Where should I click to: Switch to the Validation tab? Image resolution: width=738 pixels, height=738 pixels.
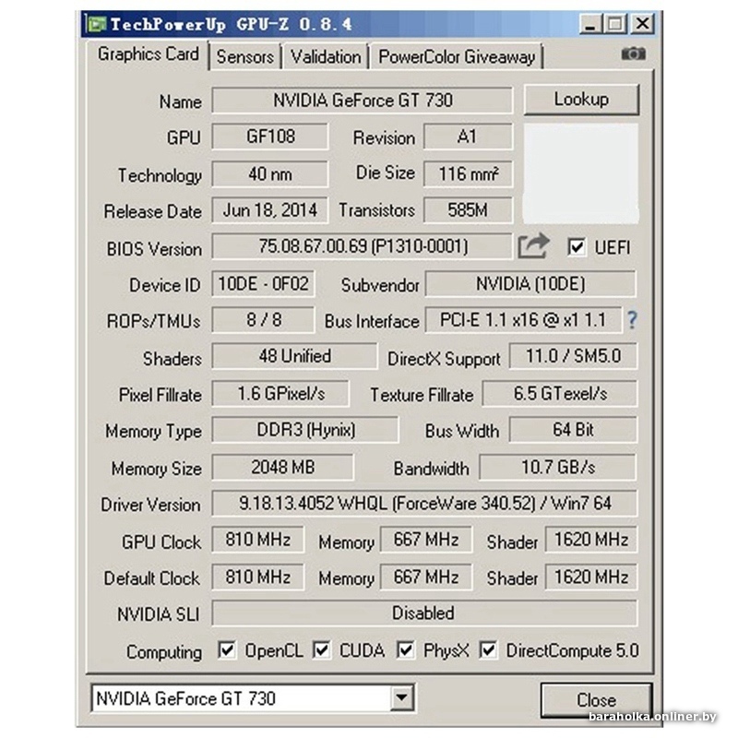(x=326, y=57)
